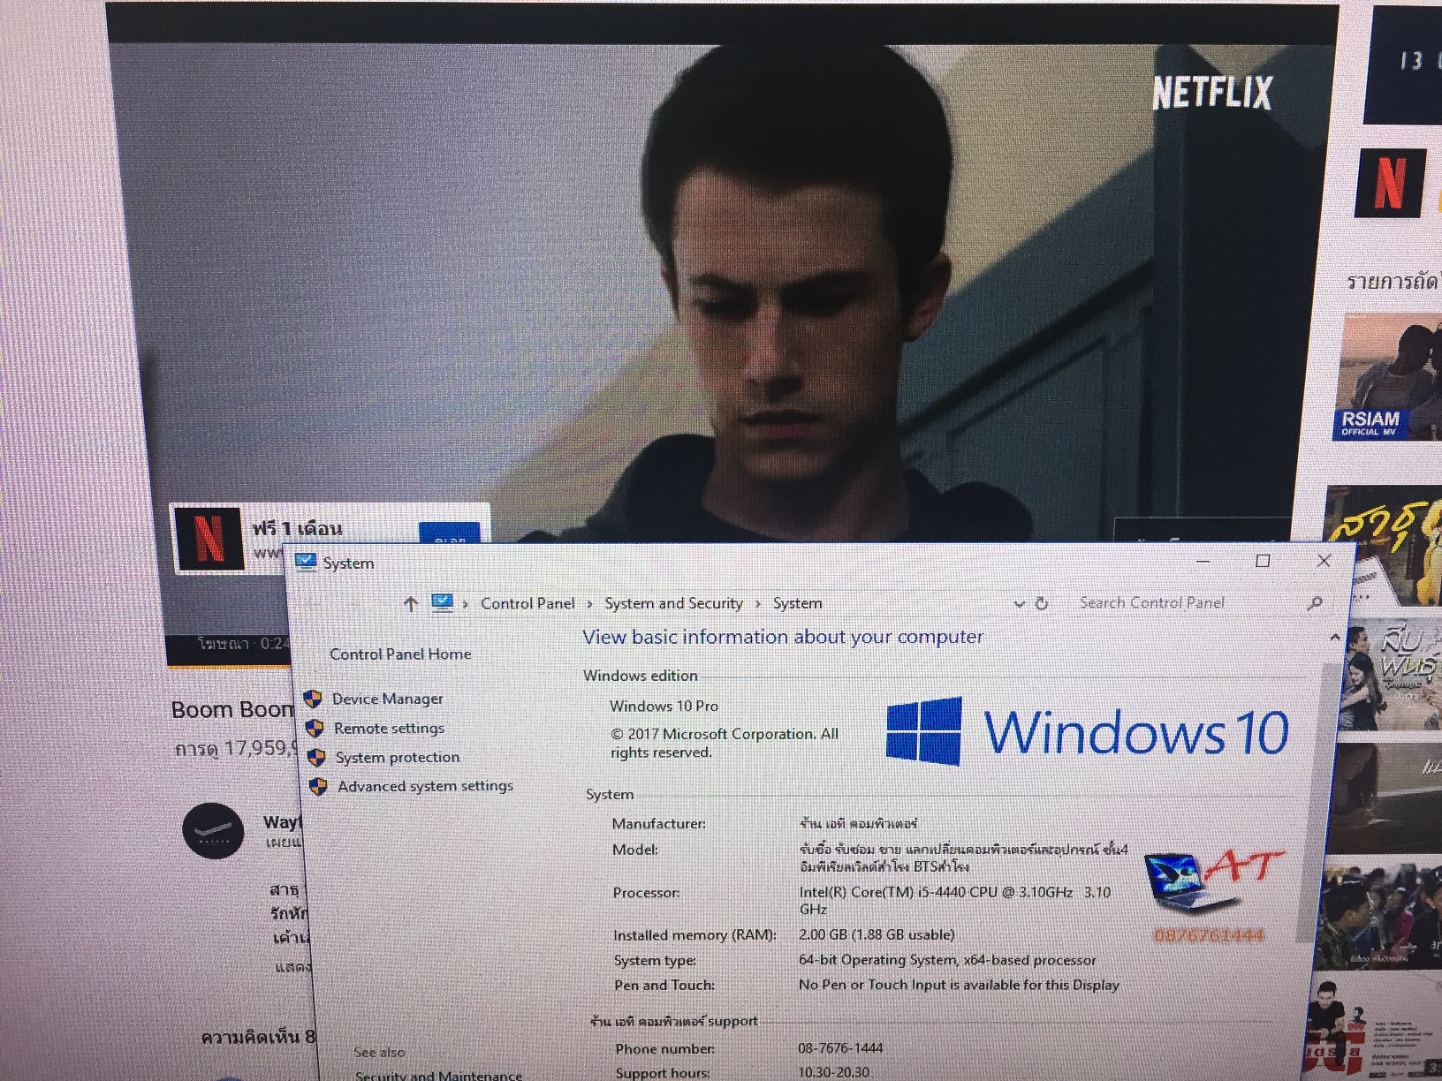Click the refresh icon in the address bar
1442x1081 pixels.
(x=1042, y=603)
